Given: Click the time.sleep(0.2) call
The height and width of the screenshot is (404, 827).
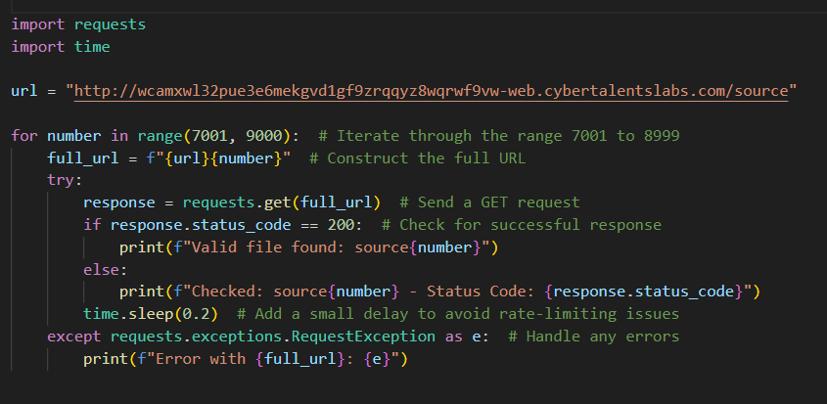Looking at the screenshot, I should 151,314.
